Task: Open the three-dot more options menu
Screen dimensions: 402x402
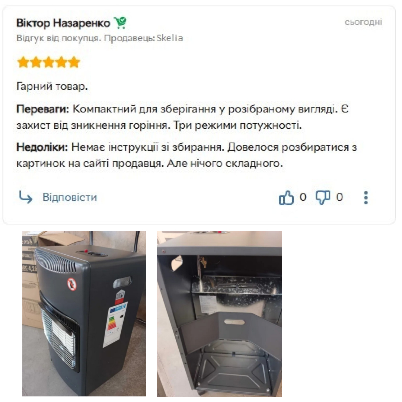Action: click(366, 198)
